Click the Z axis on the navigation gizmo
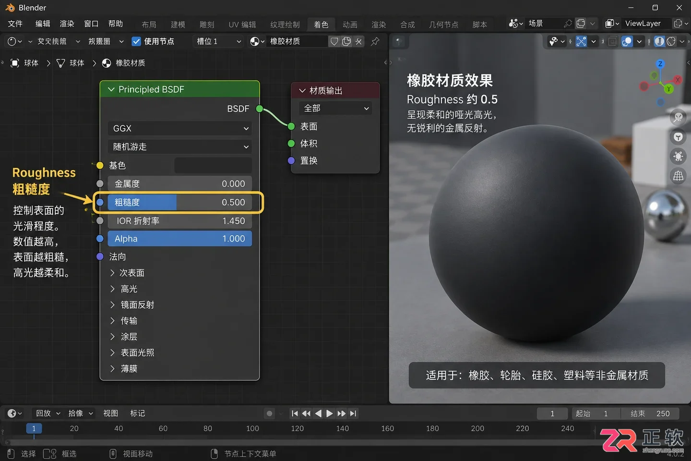 [660, 64]
